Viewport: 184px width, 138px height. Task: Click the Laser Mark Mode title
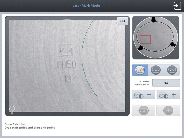pyautogui.click(x=86, y=6)
